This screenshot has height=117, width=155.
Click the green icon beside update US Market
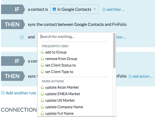click(x=42, y=100)
